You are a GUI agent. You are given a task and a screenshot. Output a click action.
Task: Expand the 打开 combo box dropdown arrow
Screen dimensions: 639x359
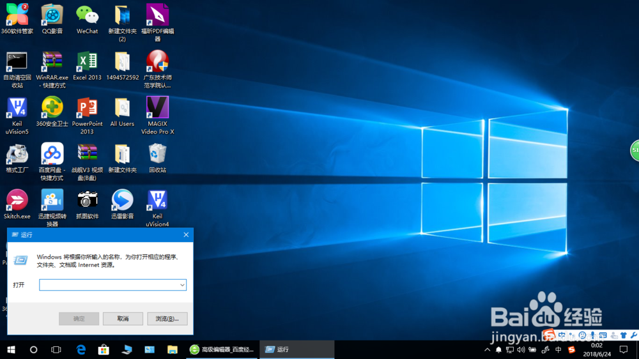click(182, 285)
